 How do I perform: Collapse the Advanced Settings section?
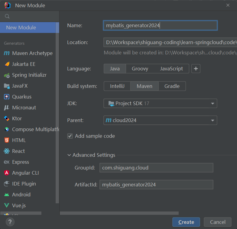[x=69, y=155]
